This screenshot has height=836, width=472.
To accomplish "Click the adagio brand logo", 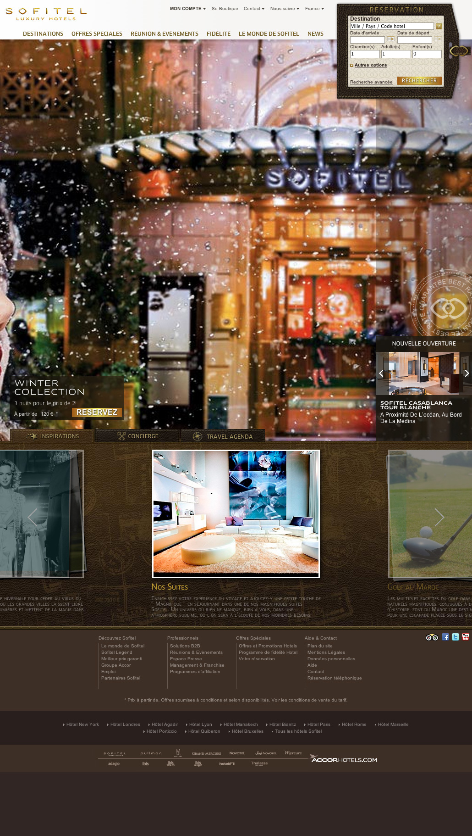I will [114, 764].
